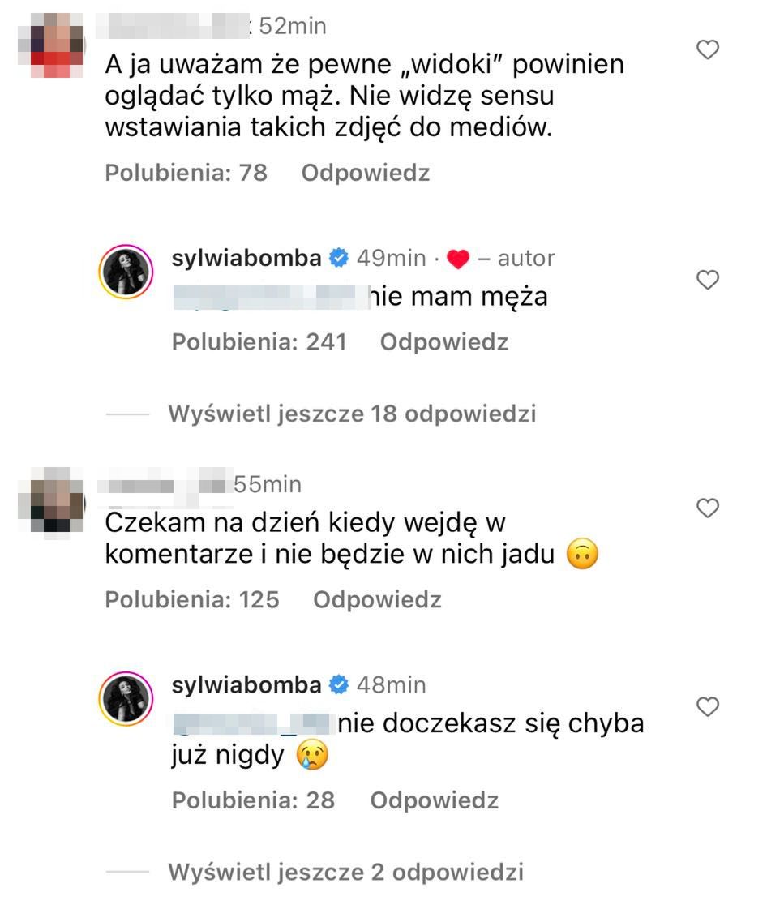Like the comment about "jadu" in comments
Image resolution: width=767 pixels, height=905 pixels.
(x=708, y=508)
